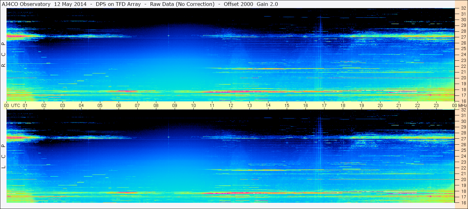Select the 16 MHz tick of the LCP panel
This screenshot has width=468, height=209.
463,203
